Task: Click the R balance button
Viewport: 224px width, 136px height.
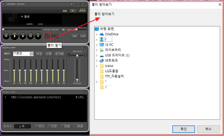Action: tap(85, 55)
